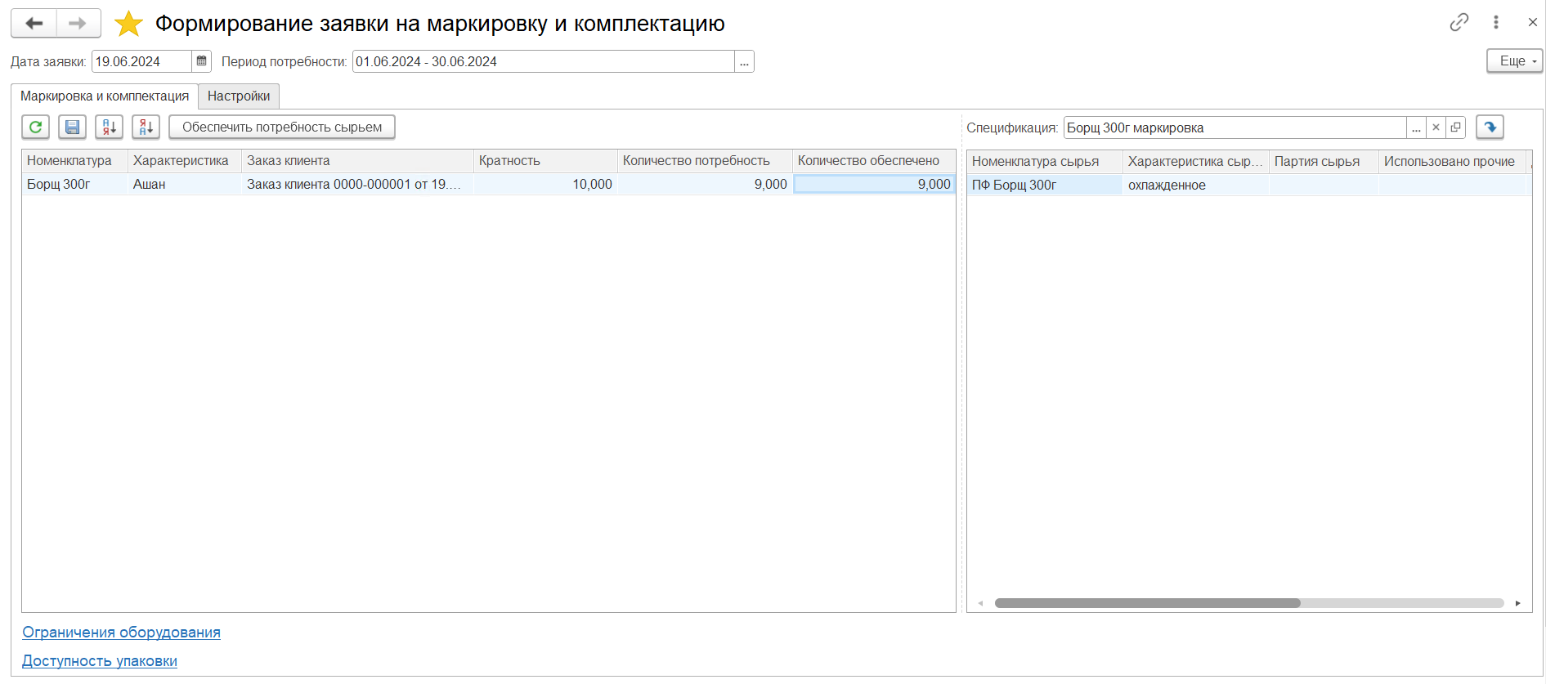Screen dimensions: 1546x684
Task: Click the back navigation arrow
Action: pos(34,24)
